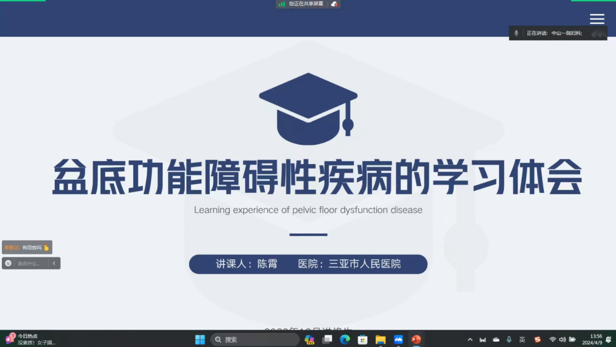This screenshot has width=616, height=347.
Task: Click the taskbar search box "搜索"
Action: coord(255,340)
